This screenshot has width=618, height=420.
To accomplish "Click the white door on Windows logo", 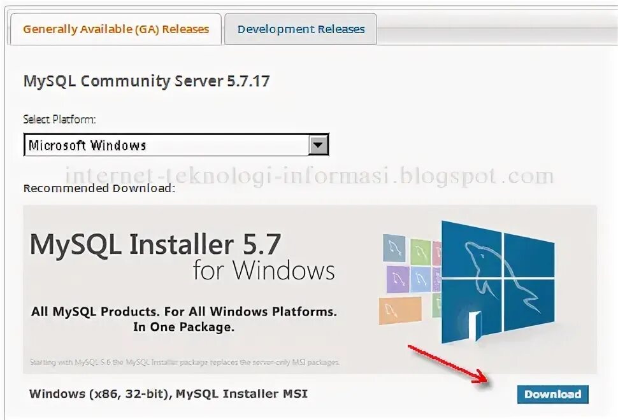I will pyautogui.click(x=475, y=326).
